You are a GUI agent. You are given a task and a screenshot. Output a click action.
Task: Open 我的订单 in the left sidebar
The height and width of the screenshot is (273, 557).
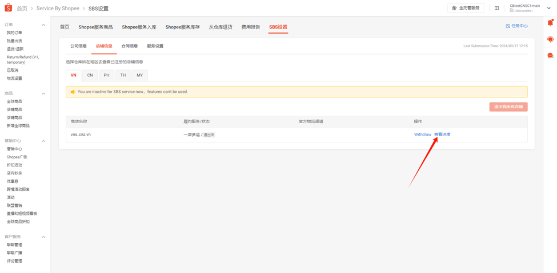[x=14, y=33]
